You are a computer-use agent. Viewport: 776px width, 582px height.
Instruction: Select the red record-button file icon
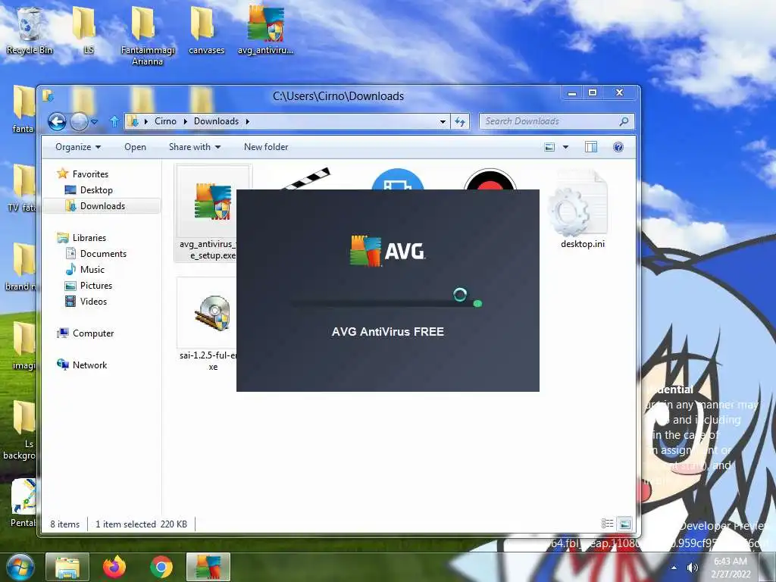coord(490,179)
